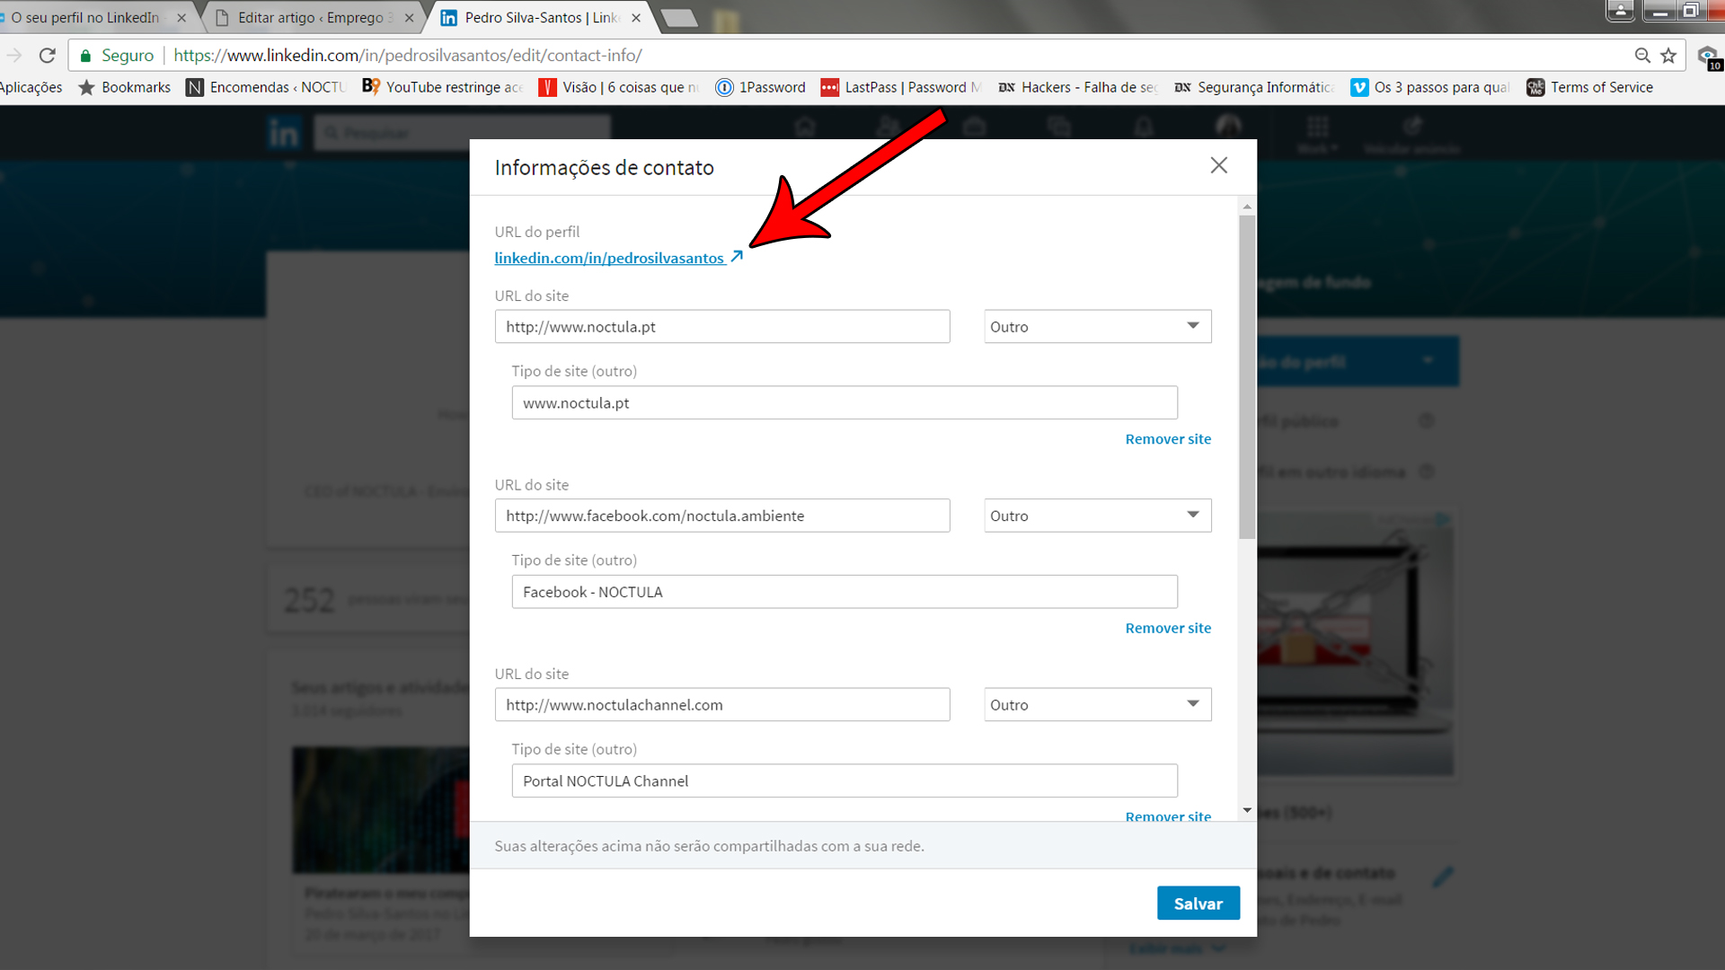Remove the Portal NOCTULA Channel site
The height and width of the screenshot is (970, 1725).
pyautogui.click(x=1168, y=816)
